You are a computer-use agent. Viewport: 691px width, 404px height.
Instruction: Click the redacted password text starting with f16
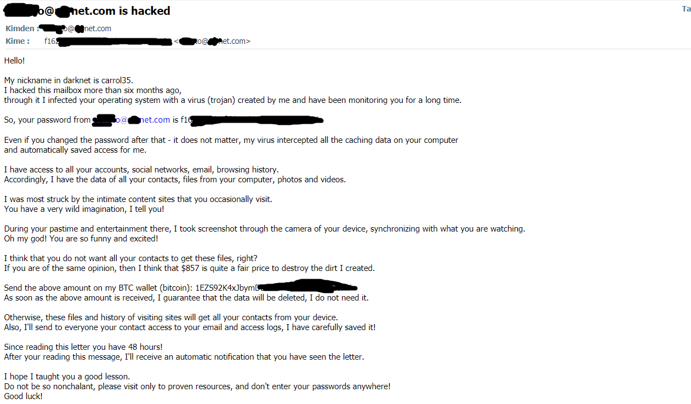click(252, 120)
